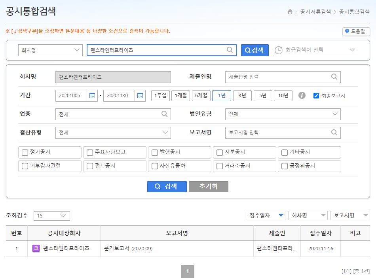The height and width of the screenshot is (278, 376).
Task: Check the 펀드공시 checkbox
Action: pyautogui.click(x=89, y=166)
